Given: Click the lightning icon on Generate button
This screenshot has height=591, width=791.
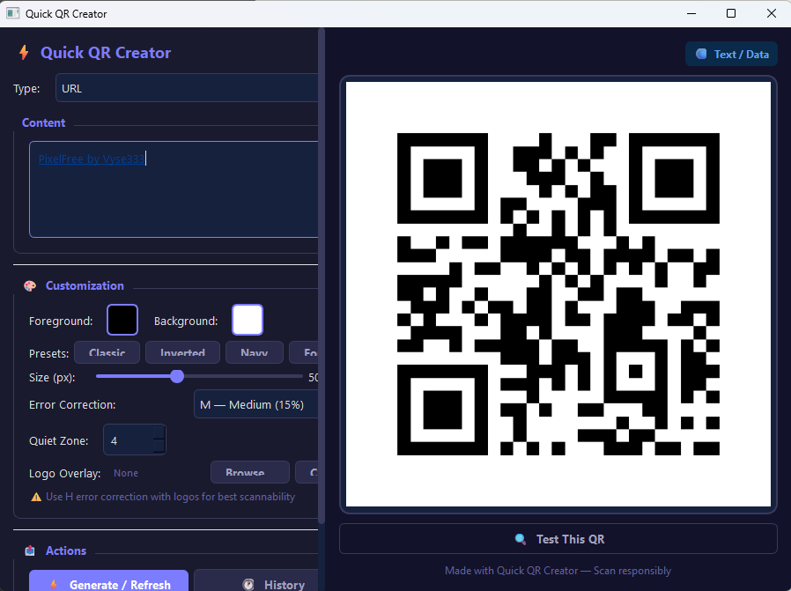Looking at the screenshot, I should [x=54, y=585].
